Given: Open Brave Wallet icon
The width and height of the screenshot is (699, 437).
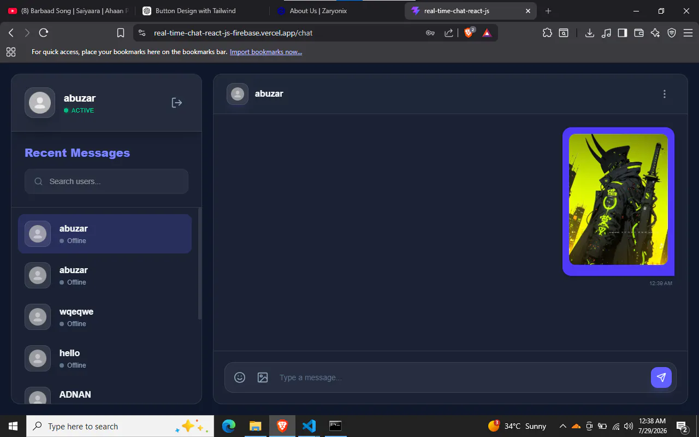Looking at the screenshot, I should (639, 33).
